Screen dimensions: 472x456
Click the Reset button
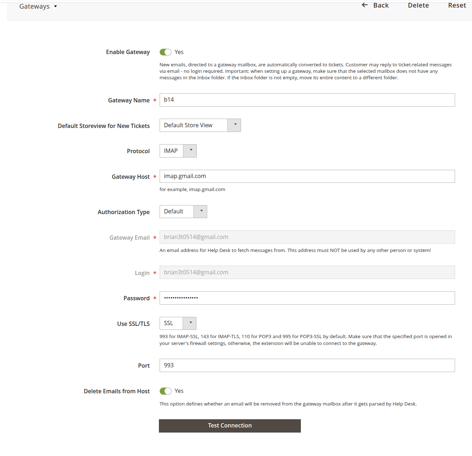457,5
